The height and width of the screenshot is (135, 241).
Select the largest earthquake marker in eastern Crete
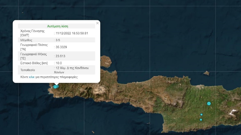[209, 104]
